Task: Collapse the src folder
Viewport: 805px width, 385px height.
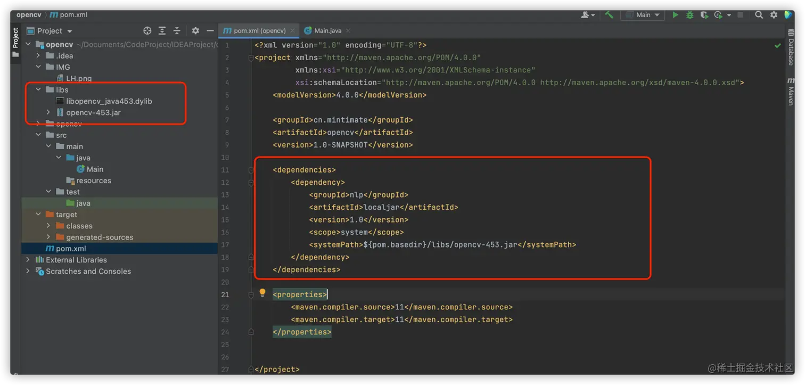Action: [38, 135]
